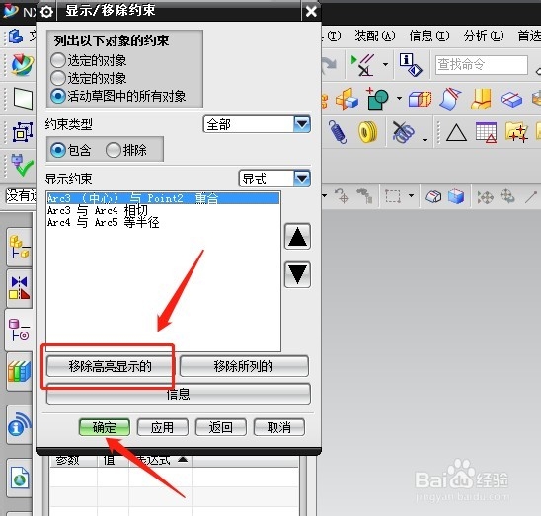541x516 pixels.
Task: Open the part navigator sidebar tab
Action: [x=20, y=330]
